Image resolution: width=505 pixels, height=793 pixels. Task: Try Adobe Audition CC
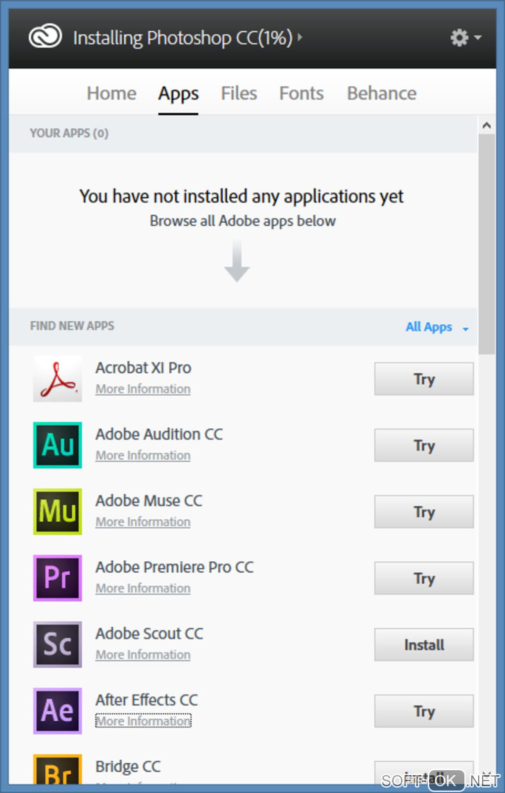pos(424,446)
